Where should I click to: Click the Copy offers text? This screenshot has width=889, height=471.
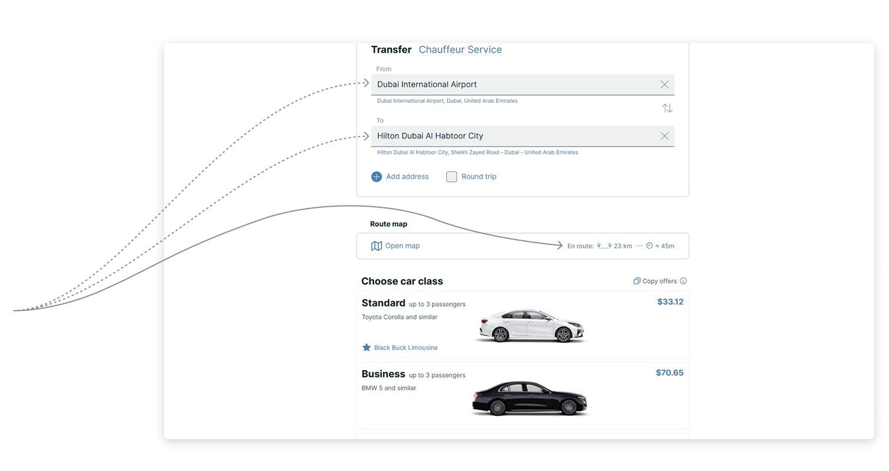click(x=660, y=281)
